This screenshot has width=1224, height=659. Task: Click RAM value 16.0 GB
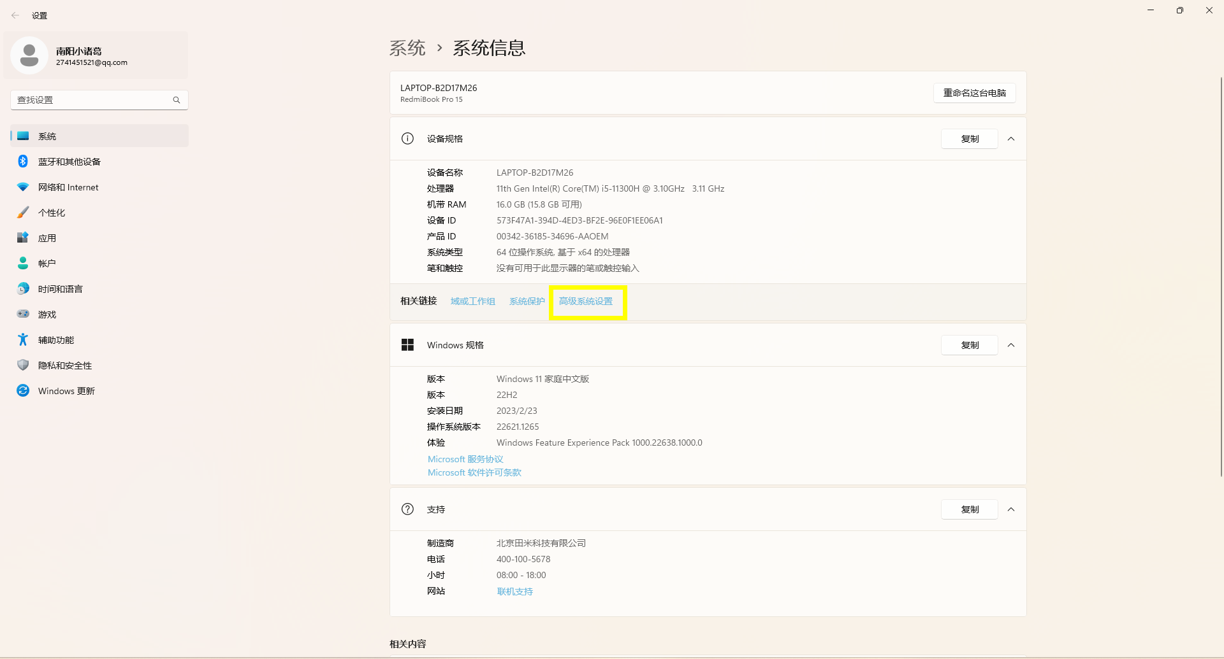click(x=539, y=204)
